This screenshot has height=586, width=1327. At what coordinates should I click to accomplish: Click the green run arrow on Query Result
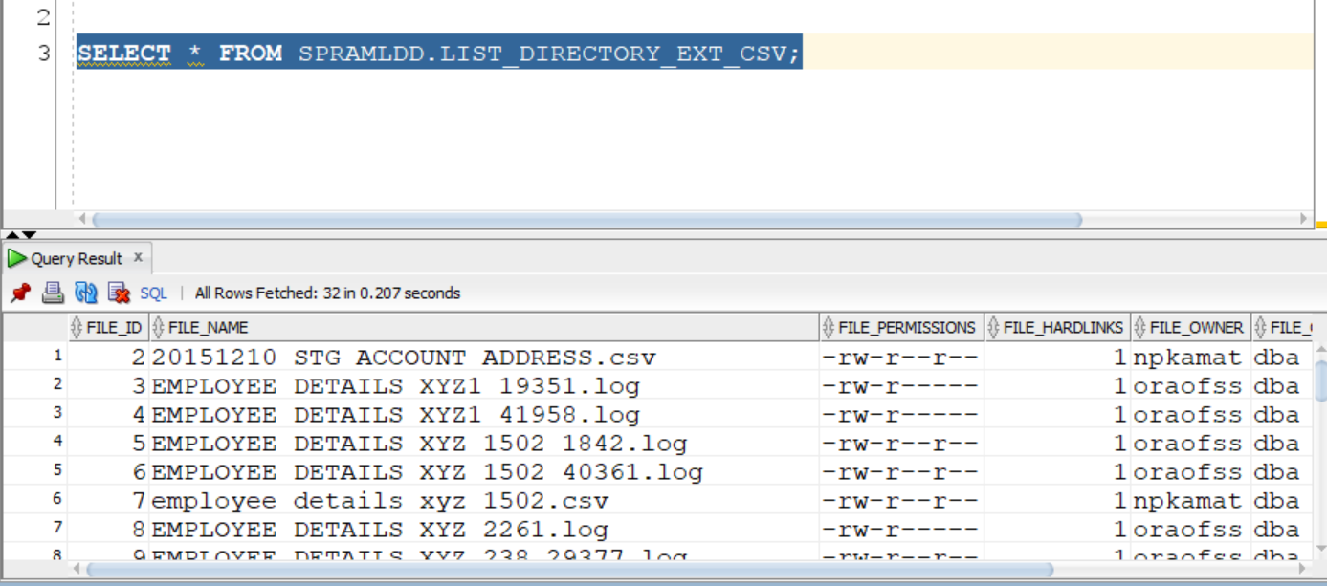(16, 257)
